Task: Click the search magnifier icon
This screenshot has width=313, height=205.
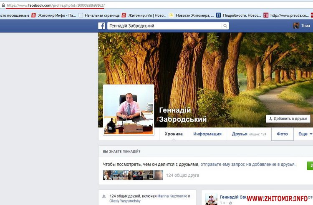Action: 225,26
